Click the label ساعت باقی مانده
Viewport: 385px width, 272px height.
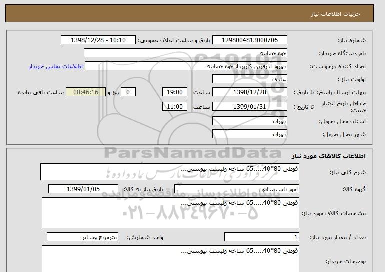tap(41, 92)
